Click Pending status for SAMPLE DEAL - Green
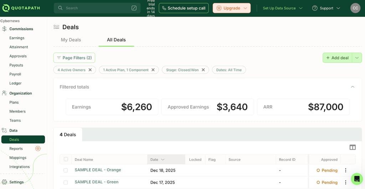Screen dimensions: 365x189 pos(327,182)
